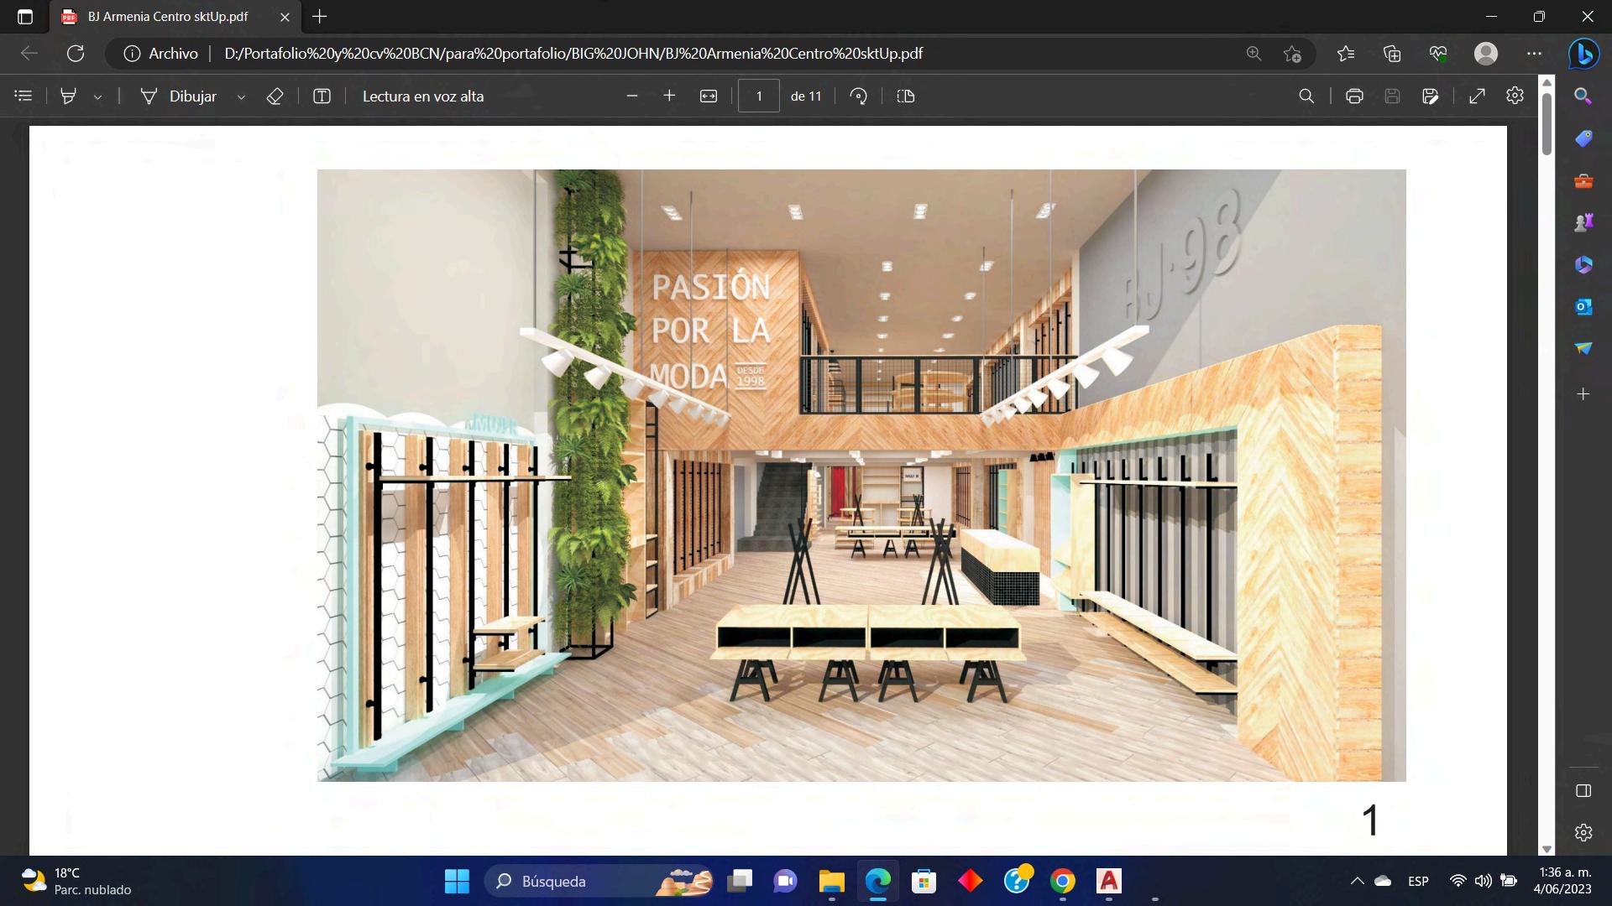
Task: Click Lectura en voz alta
Action: 422,96
